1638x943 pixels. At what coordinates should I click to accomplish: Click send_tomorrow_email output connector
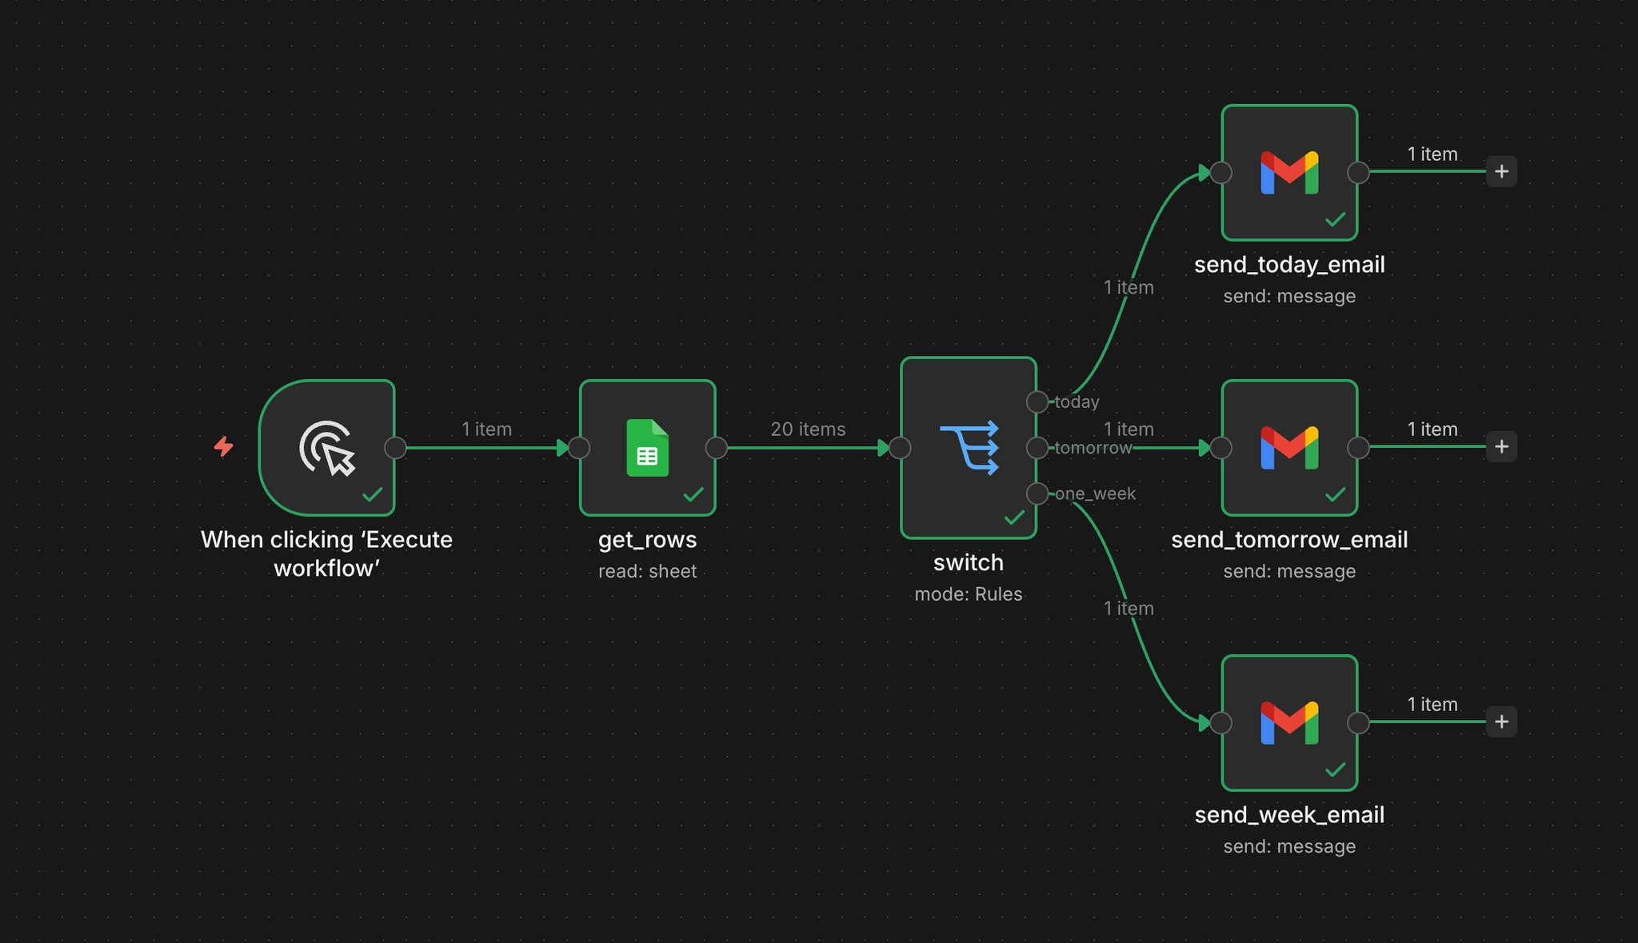[x=1358, y=448]
